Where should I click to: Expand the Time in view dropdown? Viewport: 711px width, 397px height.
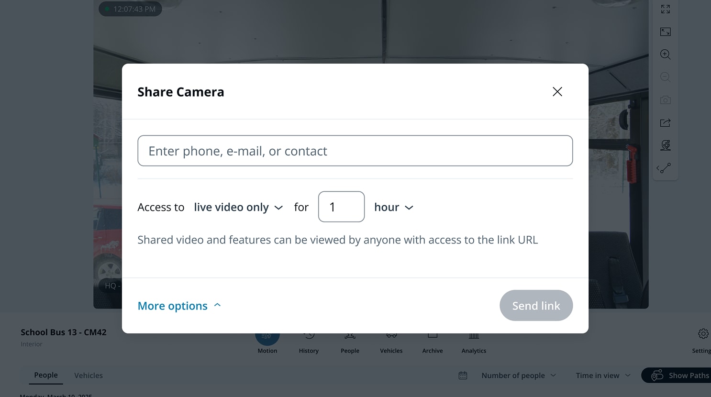pyautogui.click(x=603, y=375)
